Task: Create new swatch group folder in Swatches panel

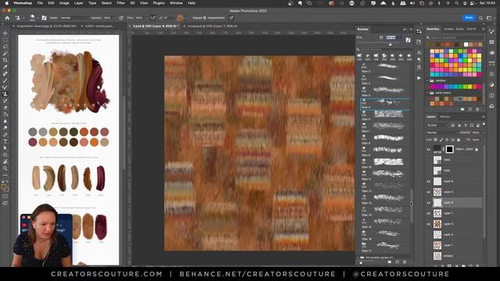Action: (x=462, y=109)
